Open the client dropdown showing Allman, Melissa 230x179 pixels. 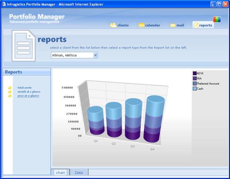coord(75,55)
